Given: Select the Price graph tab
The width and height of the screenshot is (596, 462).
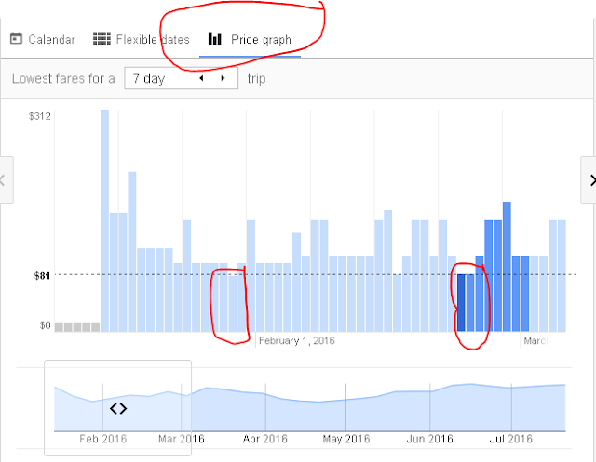Looking at the screenshot, I should coord(251,39).
